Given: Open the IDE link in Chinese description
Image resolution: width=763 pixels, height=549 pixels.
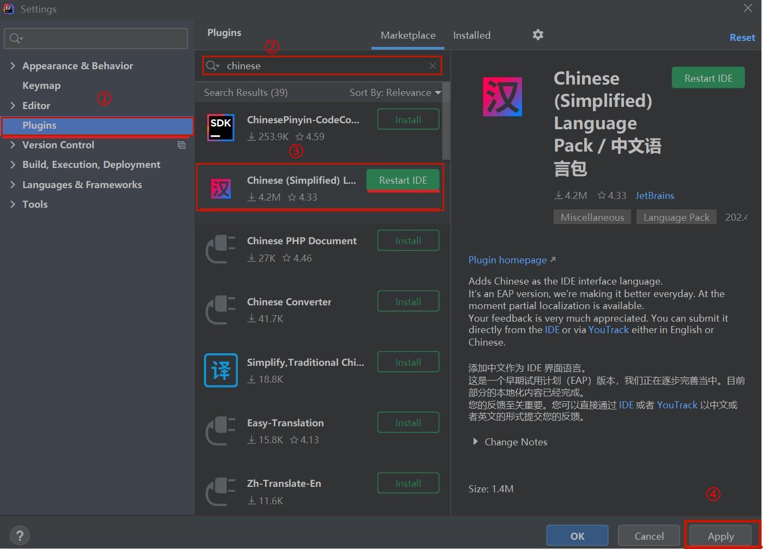Looking at the screenshot, I should pyautogui.click(x=626, y=405).
